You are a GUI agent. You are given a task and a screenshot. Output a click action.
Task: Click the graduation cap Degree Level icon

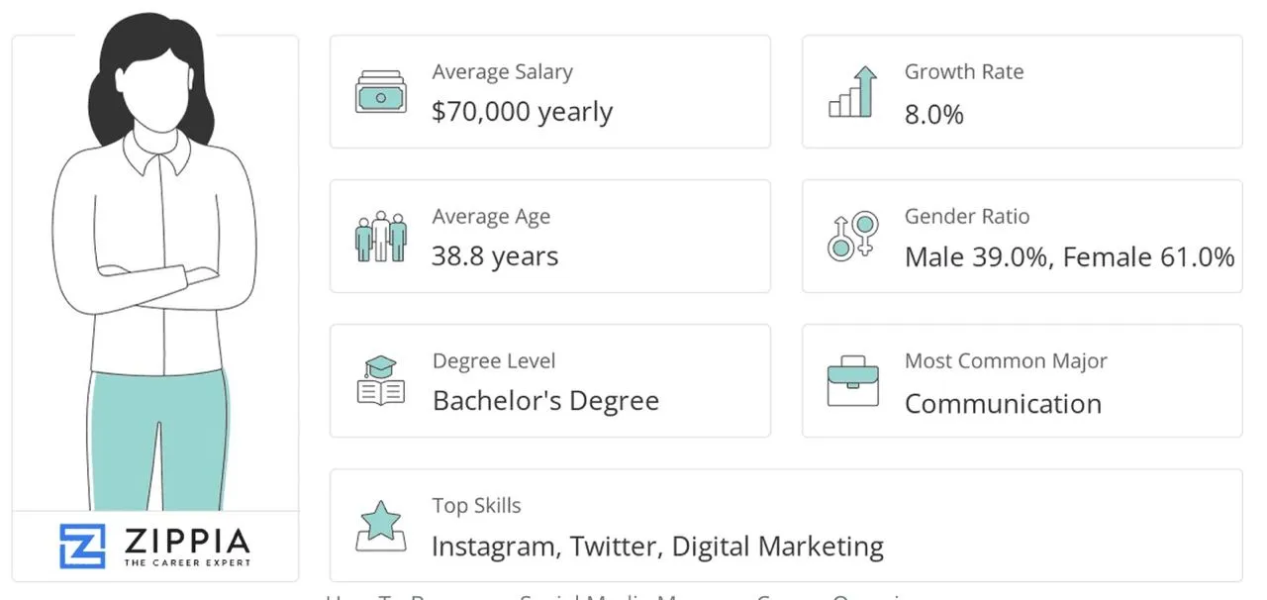point(381,380)
